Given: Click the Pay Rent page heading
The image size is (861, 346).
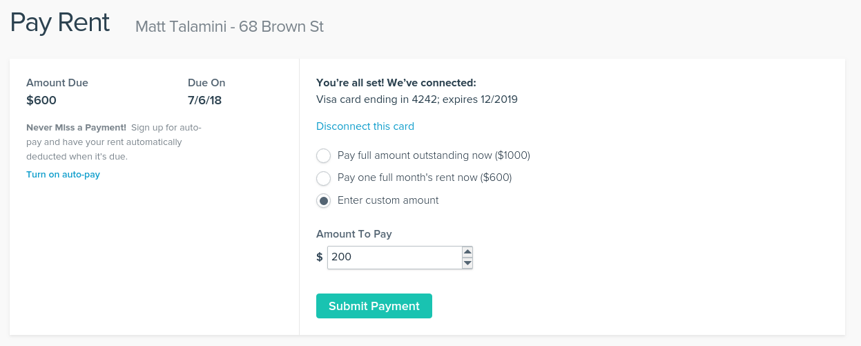Looking at the screenshot, I should [60, 23].
